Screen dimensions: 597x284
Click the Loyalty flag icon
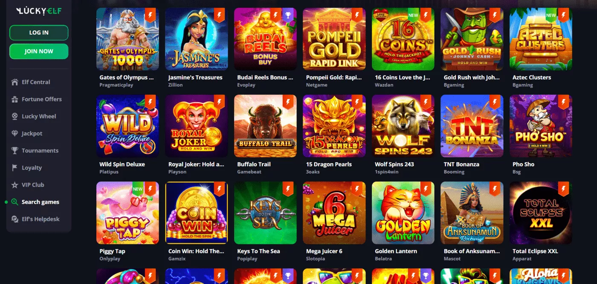point(14,168)
